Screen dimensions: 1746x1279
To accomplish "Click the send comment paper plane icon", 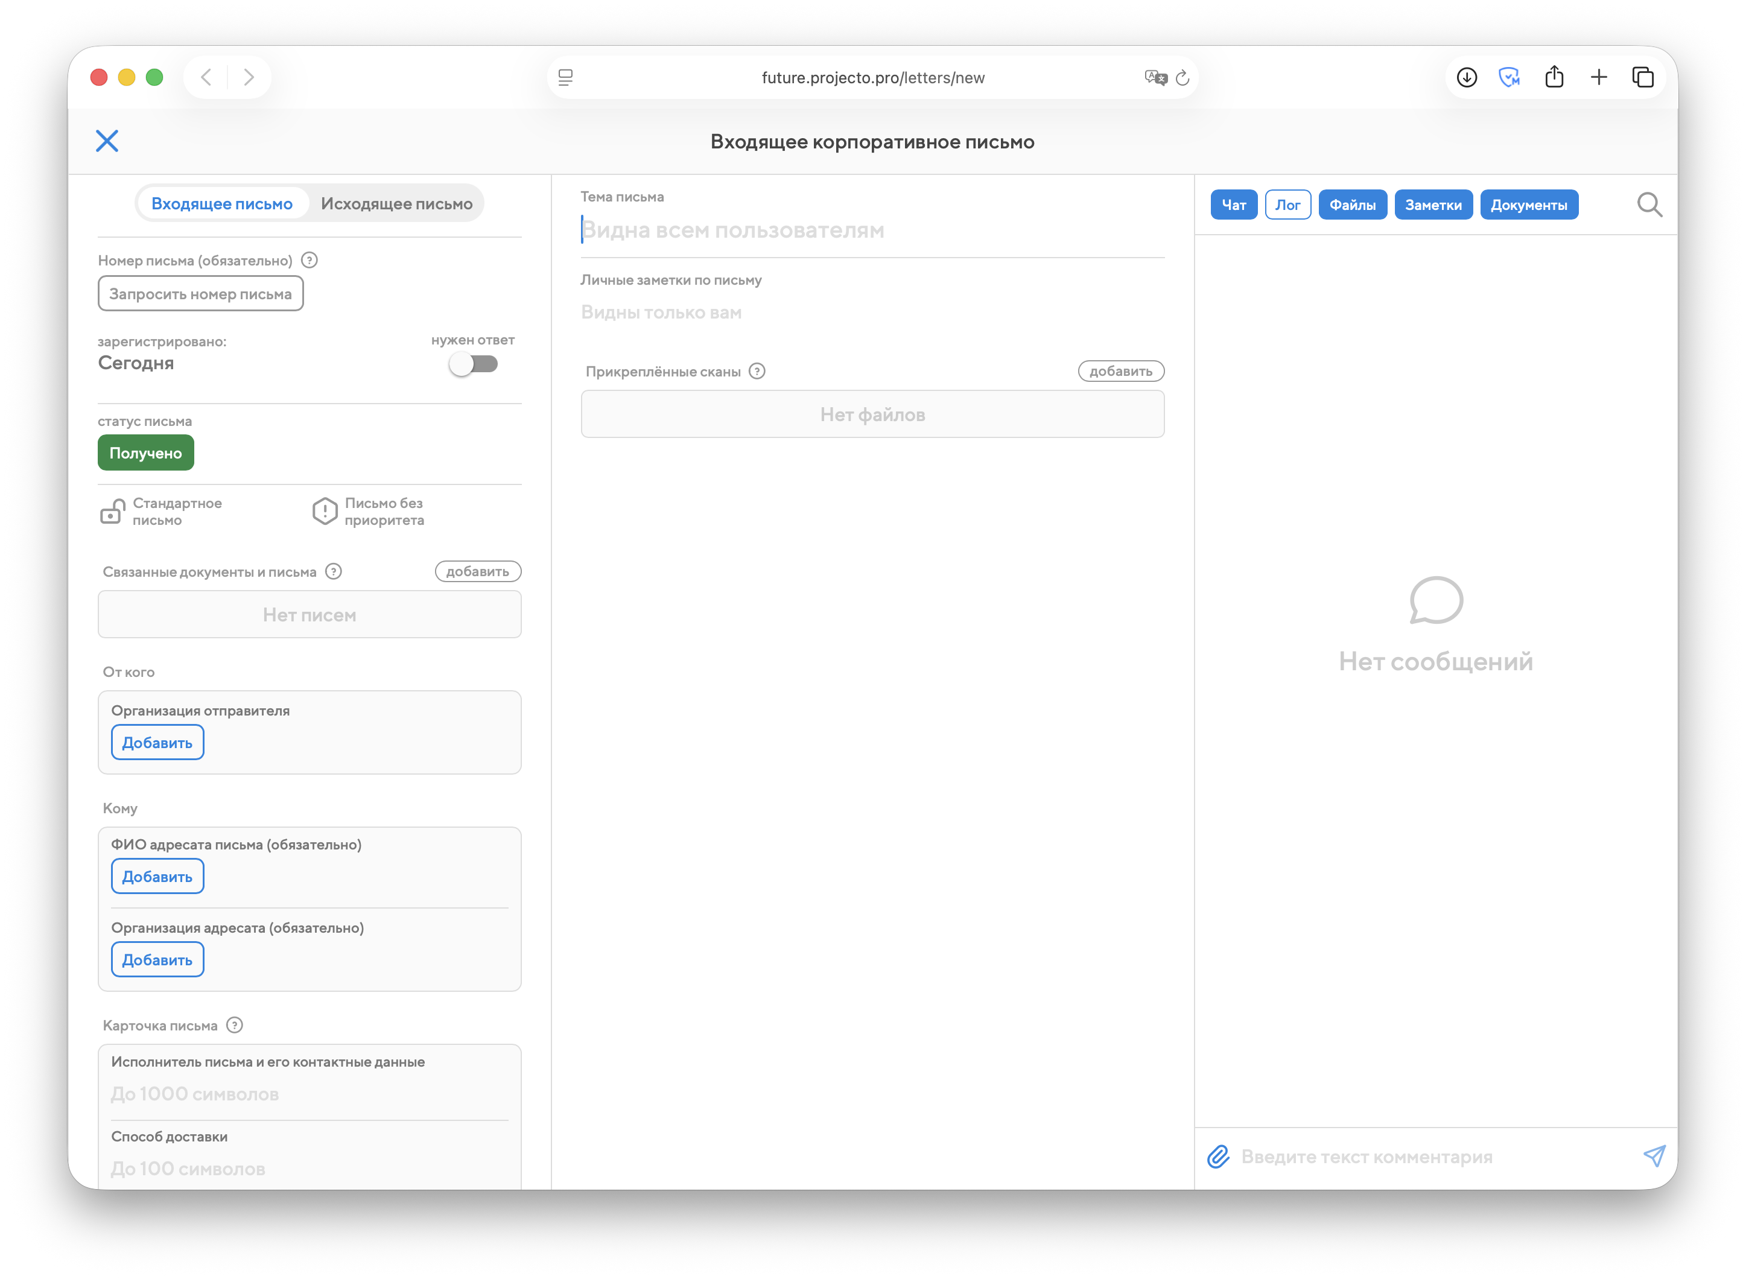I will (x=1654, y=1156).
